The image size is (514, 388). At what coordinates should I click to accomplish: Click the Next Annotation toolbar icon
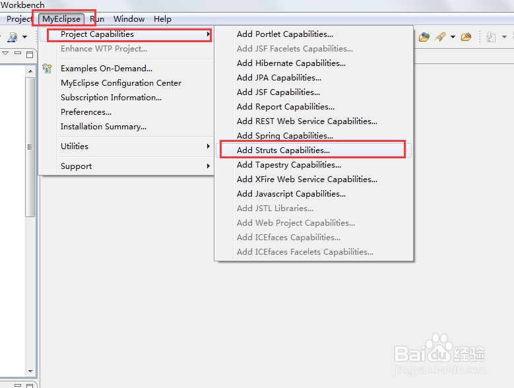pos(491,37)
